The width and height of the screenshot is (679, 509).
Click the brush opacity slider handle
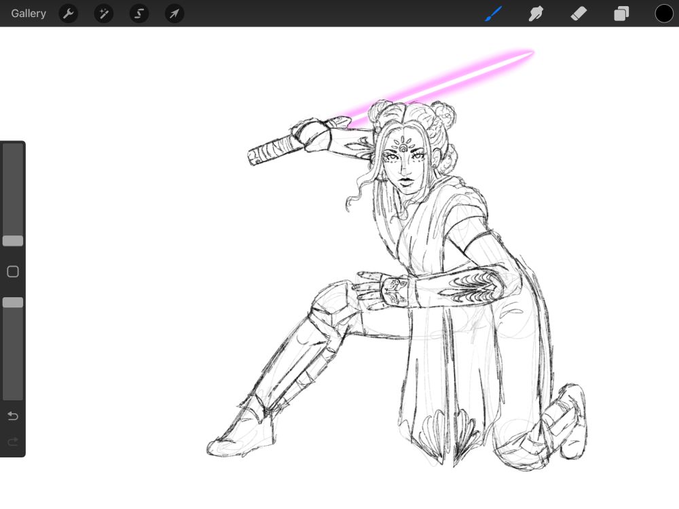13,303
